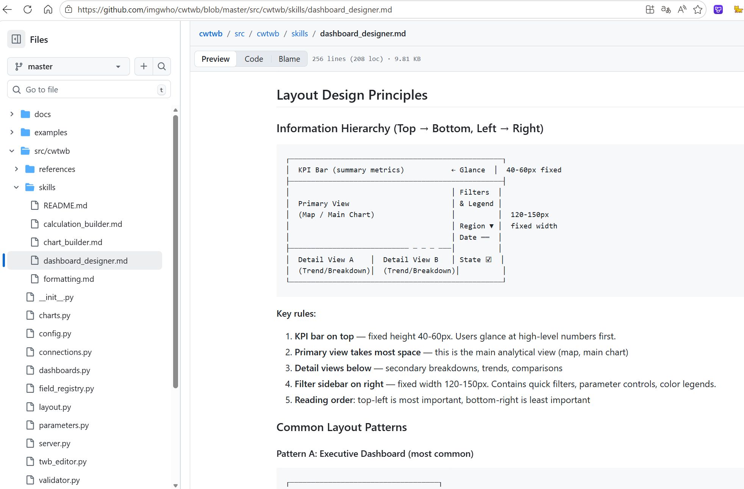Open server.py file
The width and height of the screenshot is (744, 489).
(x=55, y=443)
